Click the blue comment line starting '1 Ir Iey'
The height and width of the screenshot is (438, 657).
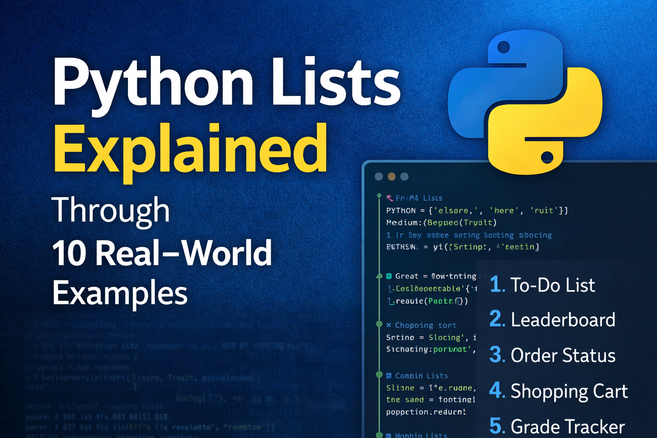click(x=469, y=235)
